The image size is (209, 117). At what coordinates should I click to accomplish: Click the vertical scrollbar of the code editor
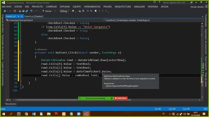point(202,62)
